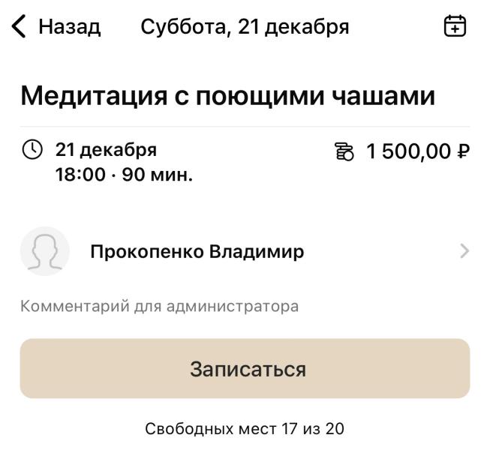Image resolution: width=490 pixels, height=450 pixels.
Task: Tap the instructor avatar placeholder
Action: tap(45, 251)
